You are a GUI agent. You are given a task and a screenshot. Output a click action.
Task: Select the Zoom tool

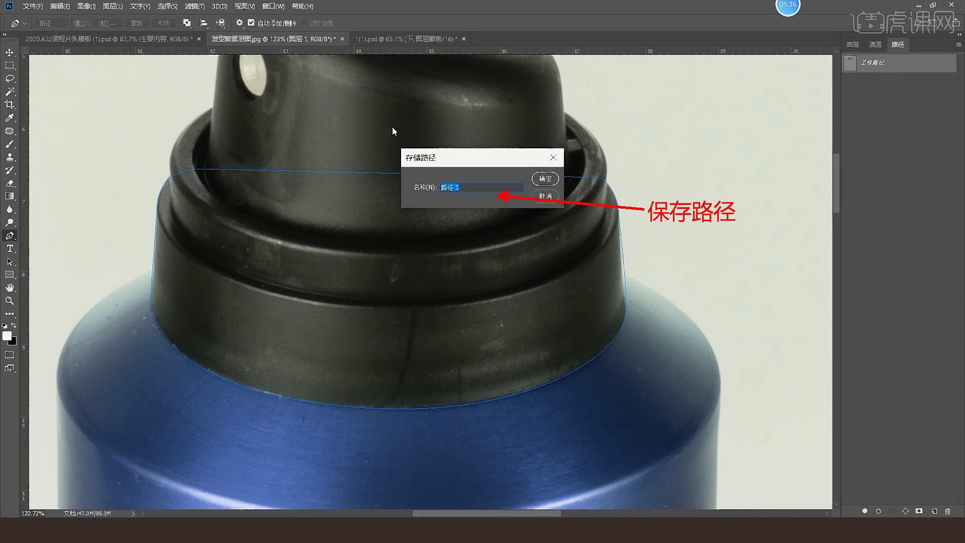[10, 301]
